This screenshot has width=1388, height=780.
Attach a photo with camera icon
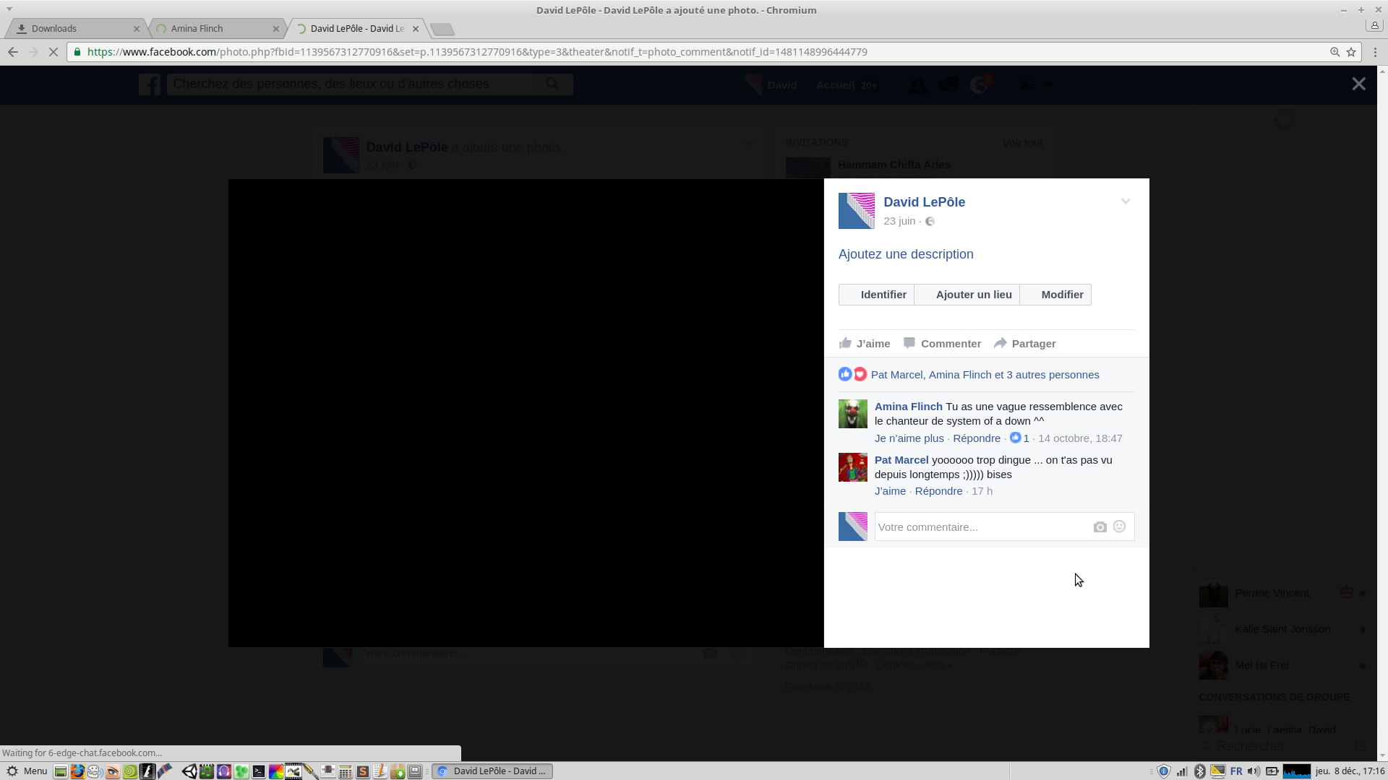click(x=1100, y=527)
